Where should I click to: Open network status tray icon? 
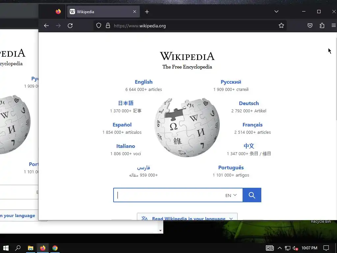tap(288, 248)
